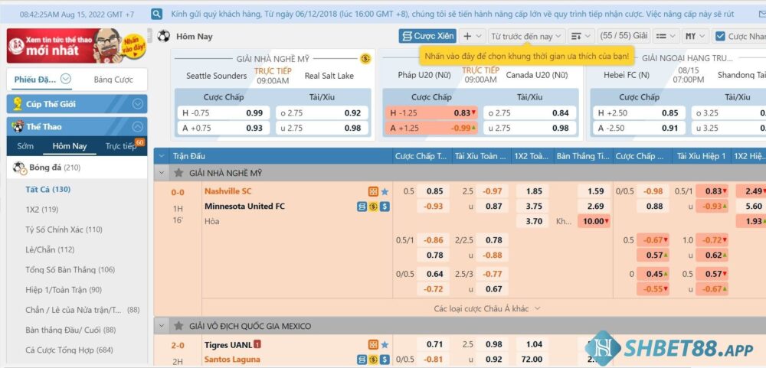Click Hebei FC H +2.50 odds 0.85

point(639,112)
